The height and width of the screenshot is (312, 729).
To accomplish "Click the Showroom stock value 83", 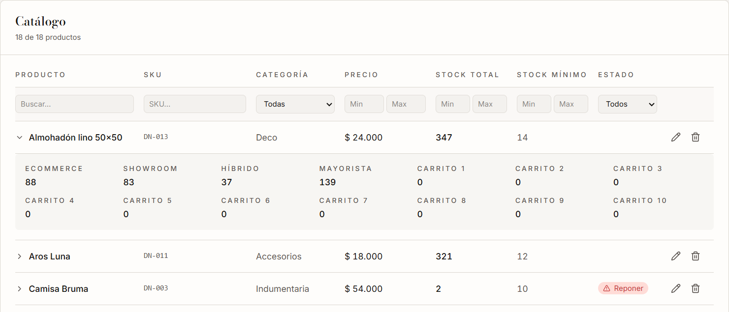I will pyautogui.click(x=129, y=182).
